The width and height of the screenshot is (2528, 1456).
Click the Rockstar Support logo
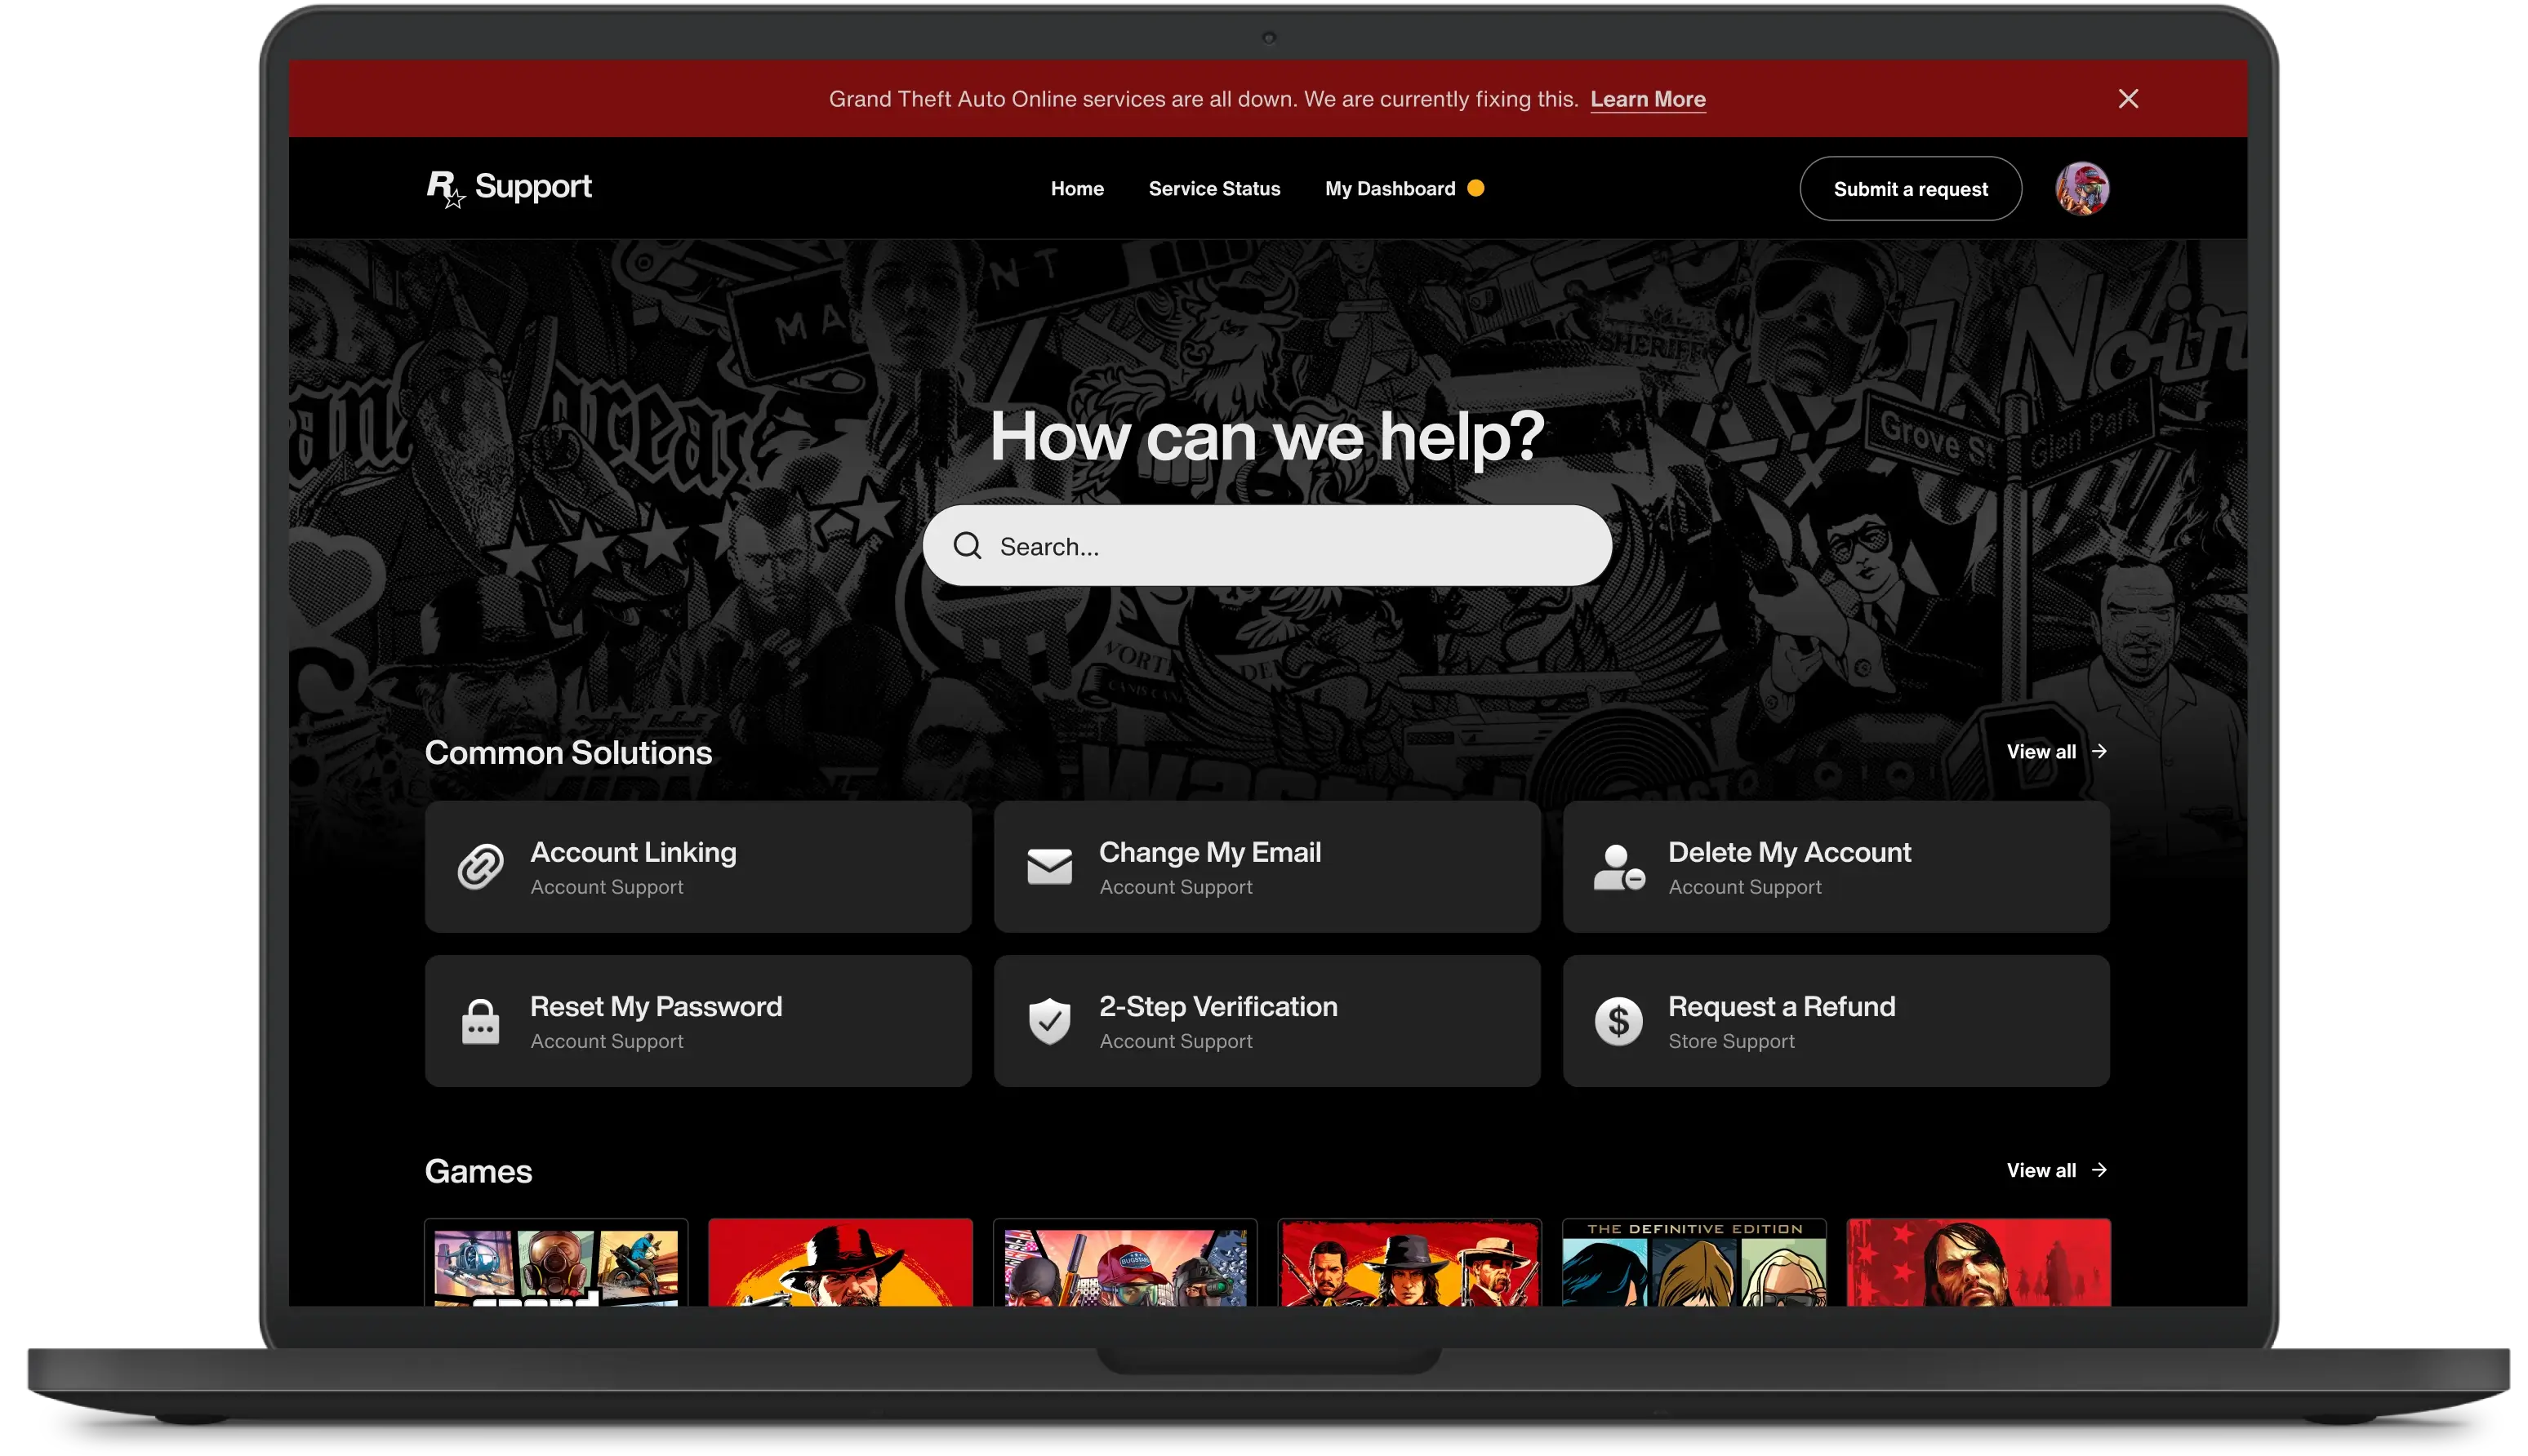508,187
